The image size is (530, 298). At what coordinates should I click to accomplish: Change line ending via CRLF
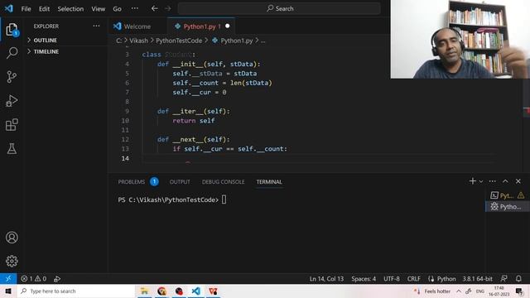(414, 279)
